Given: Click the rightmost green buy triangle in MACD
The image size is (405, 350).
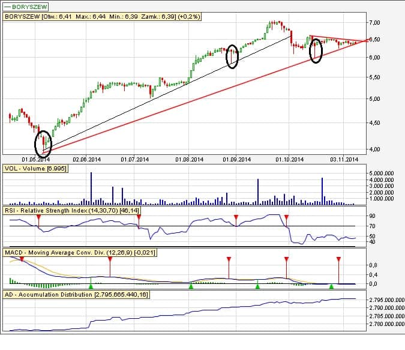Looking at the screenshot, I should (331, 287).
